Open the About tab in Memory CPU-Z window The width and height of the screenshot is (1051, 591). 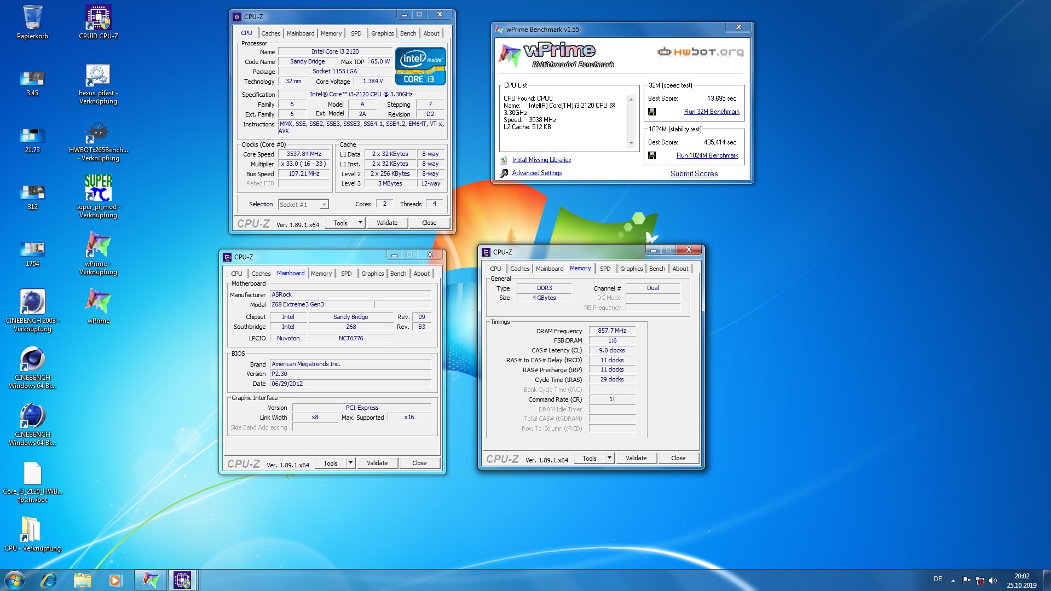pos(680,269)
